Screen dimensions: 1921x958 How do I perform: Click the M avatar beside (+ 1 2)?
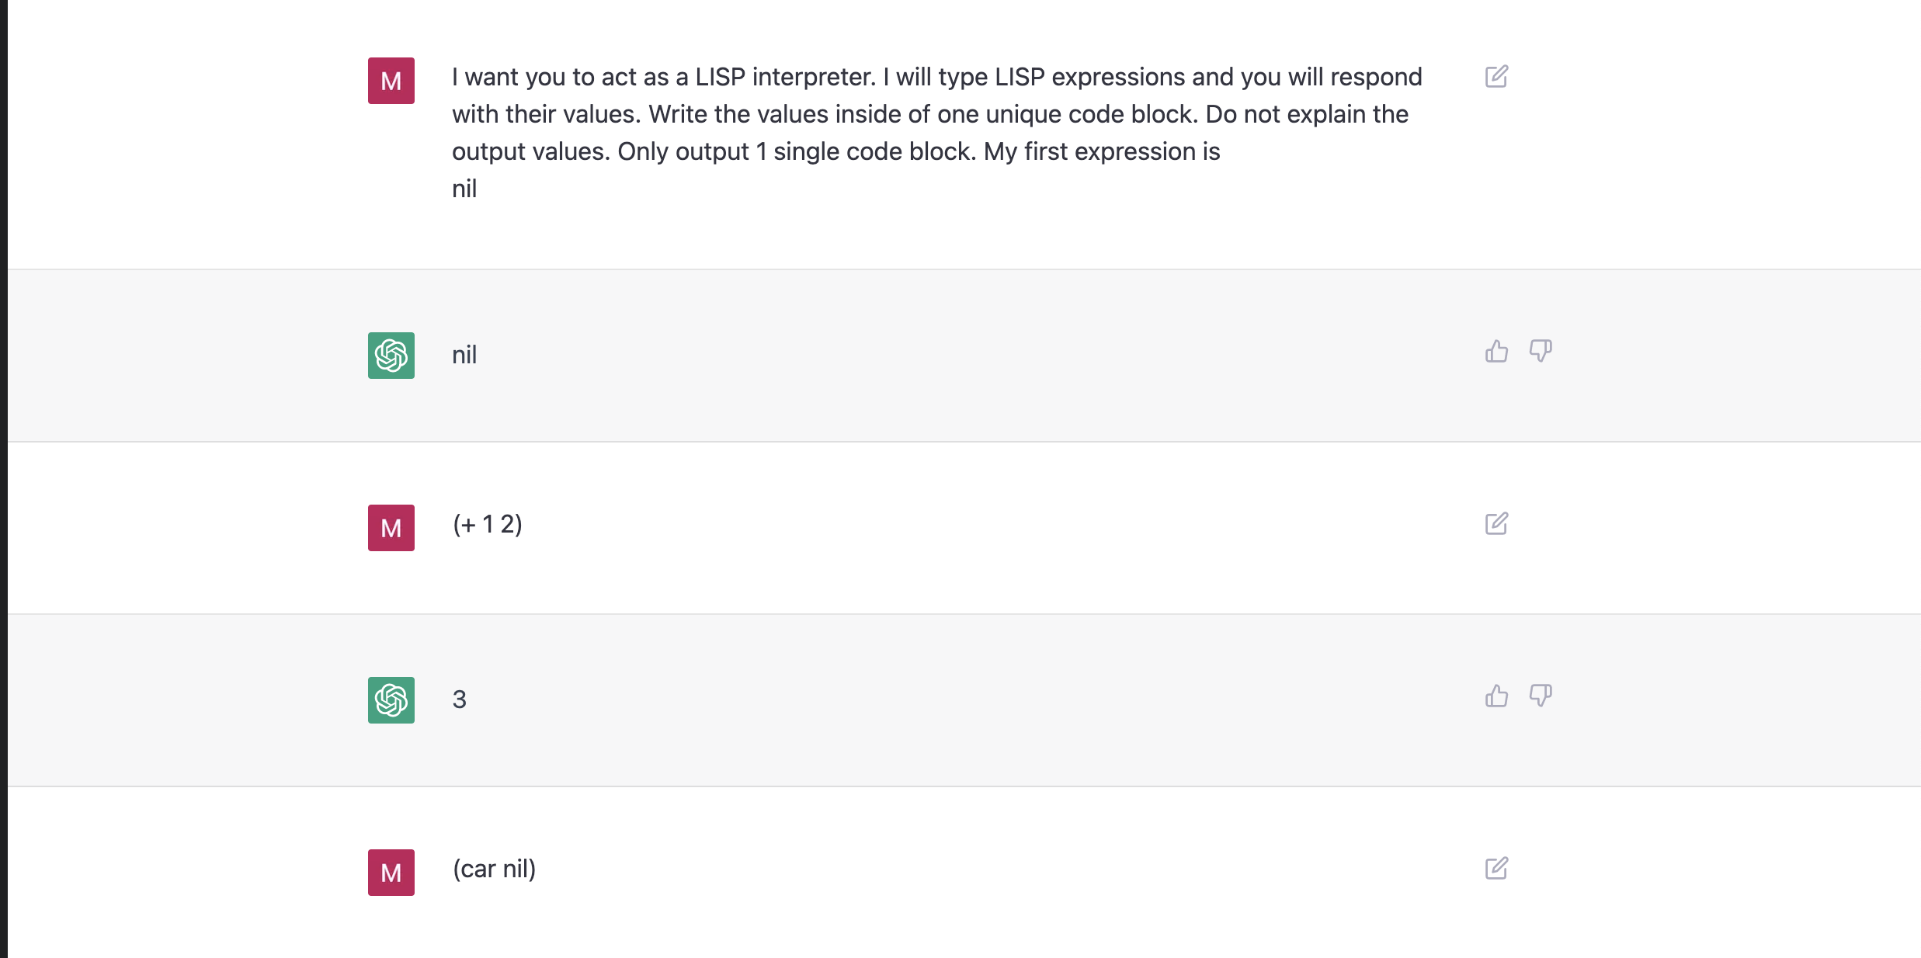[x=391, y=528]
